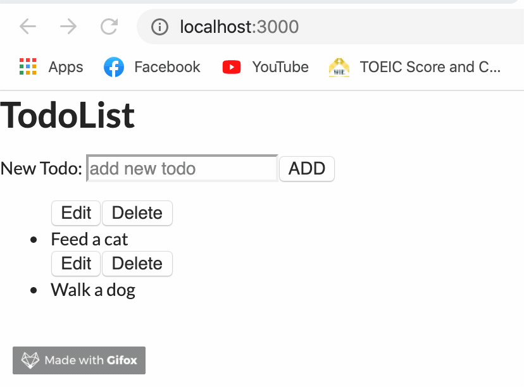Click the 'Made with Gifox' badge

tap(78, 360)
